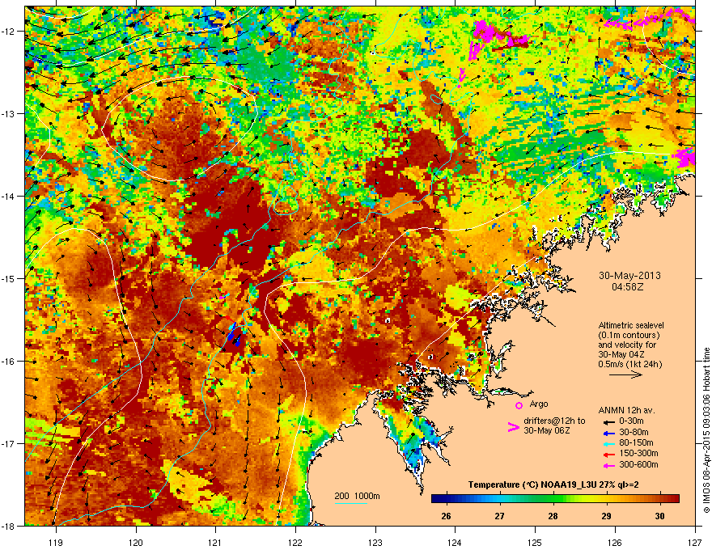Click the time label 04:58Z
This screenshot has height=550, width=712.
coord(628,287)
